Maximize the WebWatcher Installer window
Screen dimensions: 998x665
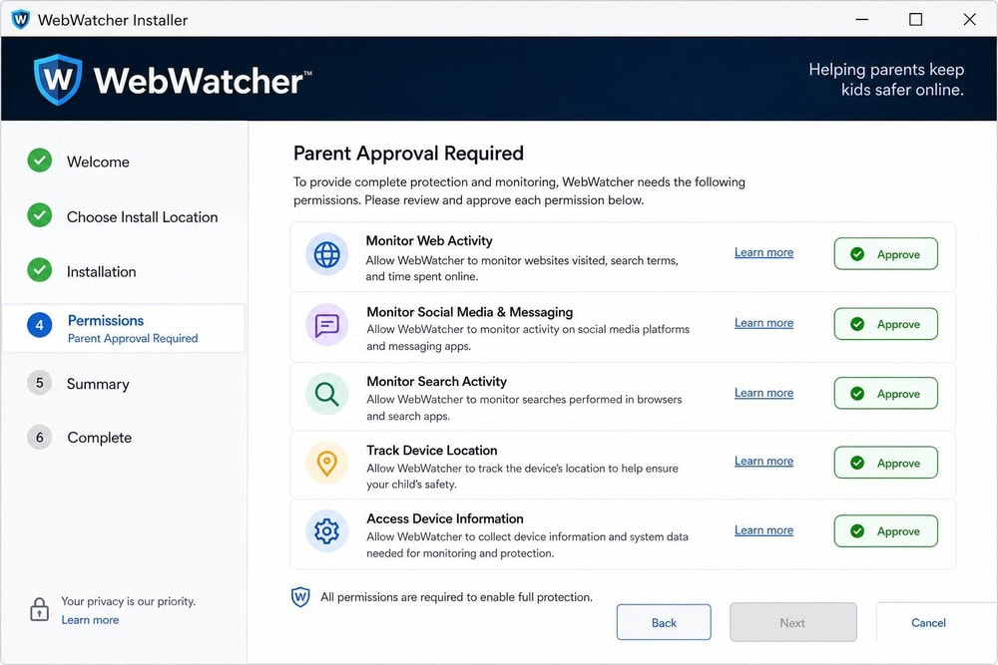click(915, 19)
